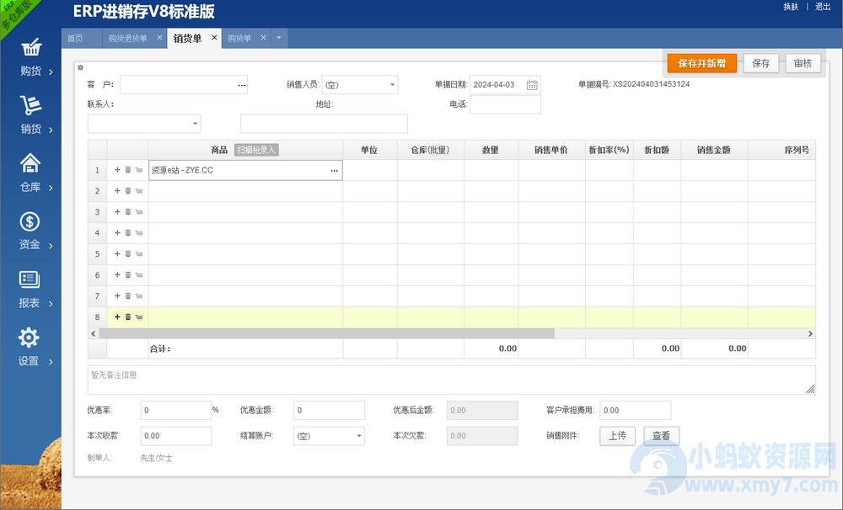Click the 地址 address input field

coord(325,124)
